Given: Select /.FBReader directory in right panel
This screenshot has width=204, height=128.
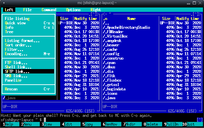Looking at the screenshot, I should pos(131,32).
